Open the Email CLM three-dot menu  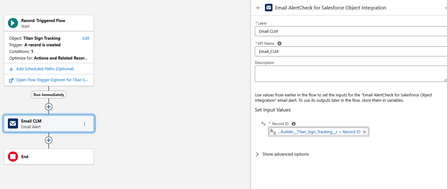tap(84, 123)
